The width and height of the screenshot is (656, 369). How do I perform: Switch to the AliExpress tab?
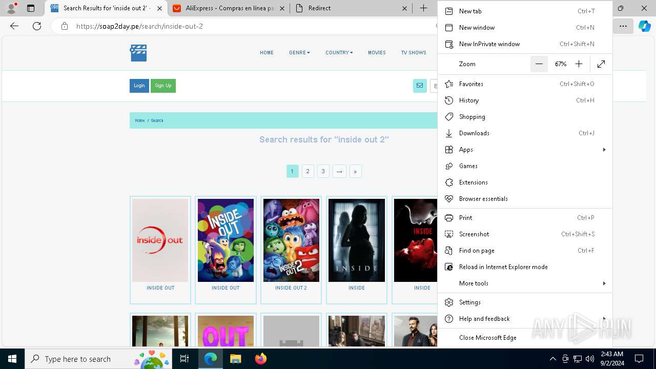tap(229, 8)
